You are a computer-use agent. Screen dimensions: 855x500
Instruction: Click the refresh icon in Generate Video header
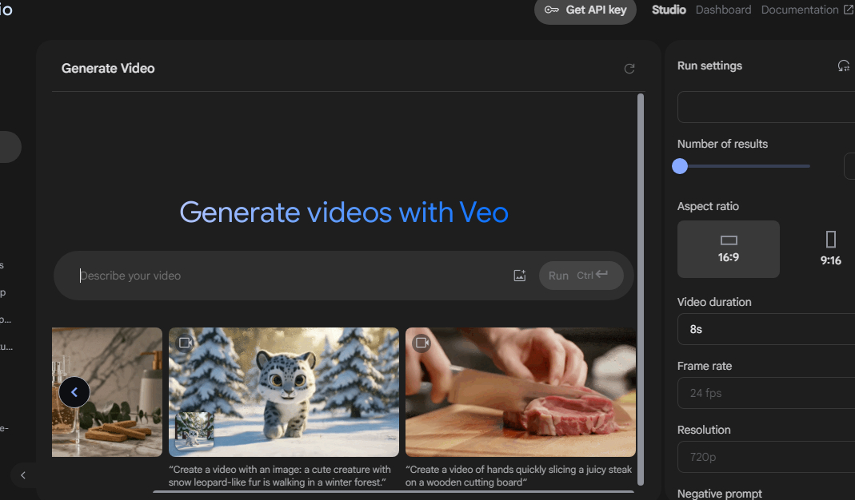(x=629, y=69)
